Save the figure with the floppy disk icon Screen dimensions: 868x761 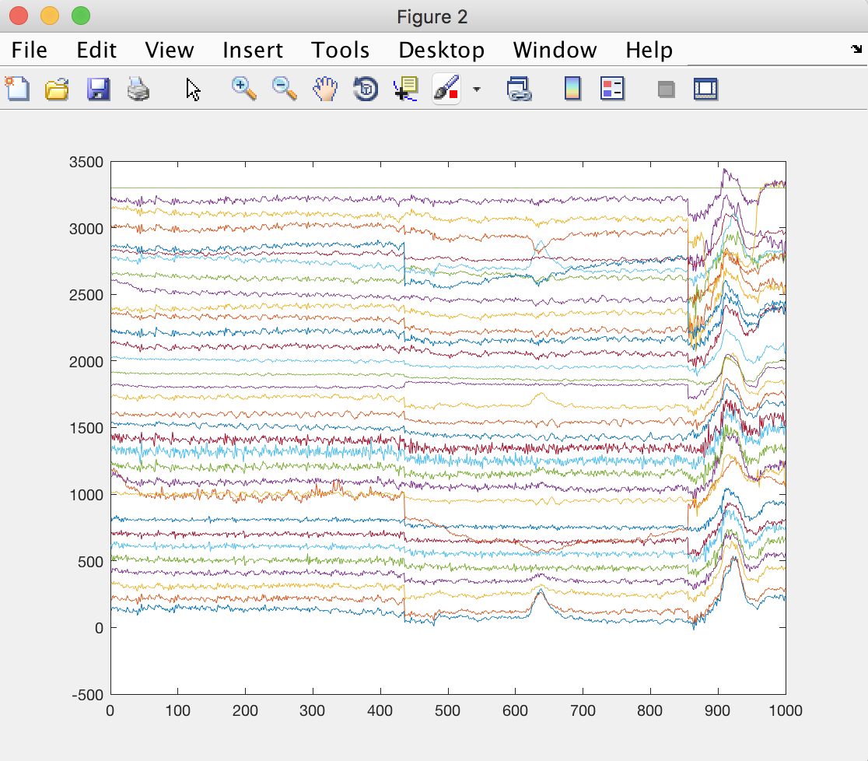pyautogui.click(x=98, y=89)
